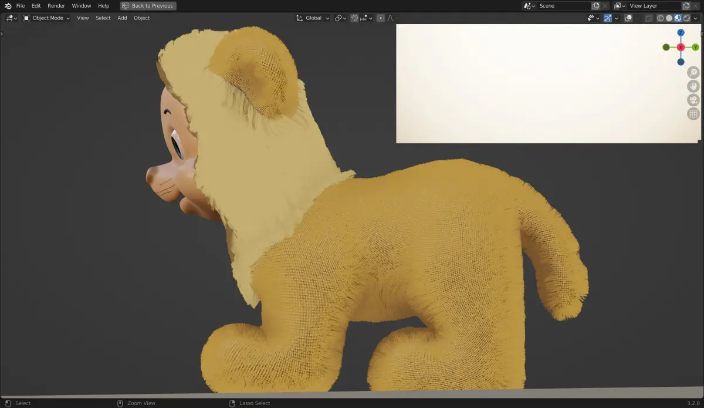Click the zoom view magnifier button

[x=693, y=73]
